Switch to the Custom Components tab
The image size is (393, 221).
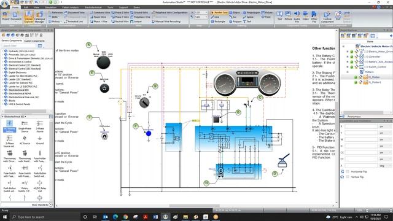(x=34, y=41)
